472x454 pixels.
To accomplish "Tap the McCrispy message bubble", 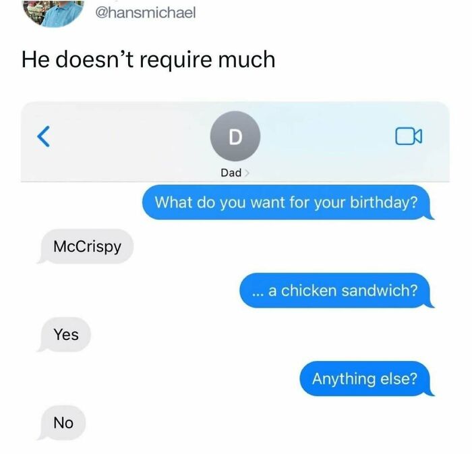I will click(86, 246).
